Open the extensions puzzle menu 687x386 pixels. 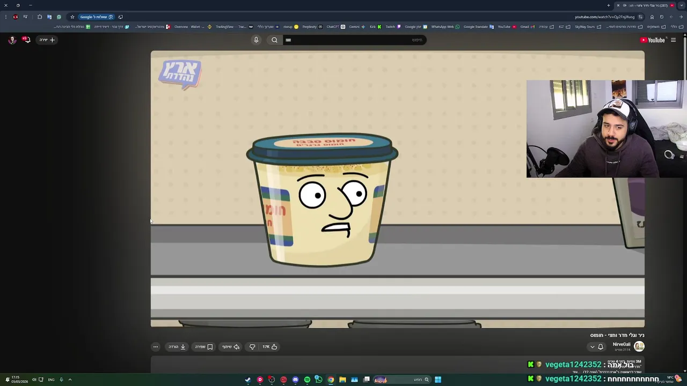click(x=40, y=17)
